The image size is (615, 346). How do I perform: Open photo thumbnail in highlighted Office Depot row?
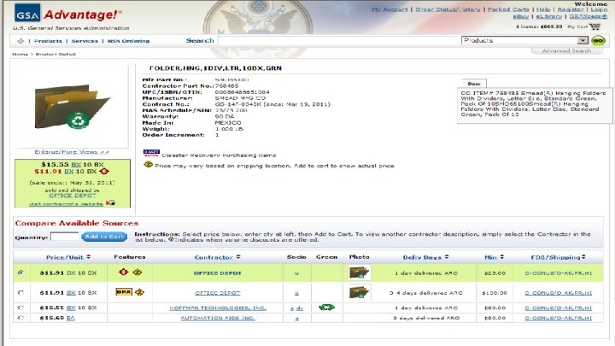pyautogui.click(x=359, y=273)
